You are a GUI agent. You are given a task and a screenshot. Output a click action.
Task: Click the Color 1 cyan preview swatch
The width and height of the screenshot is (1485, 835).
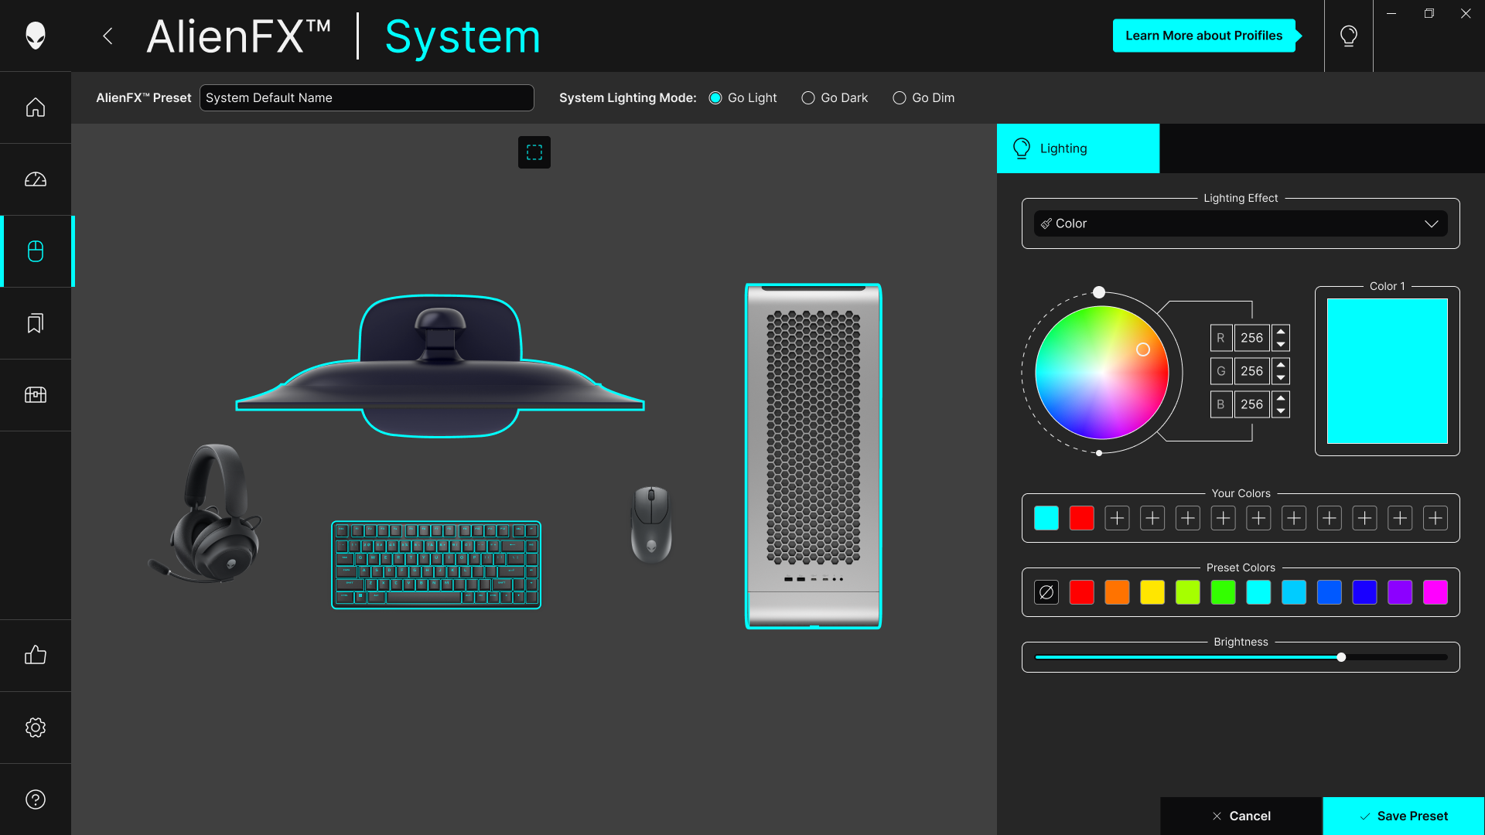pos(1388,371)
